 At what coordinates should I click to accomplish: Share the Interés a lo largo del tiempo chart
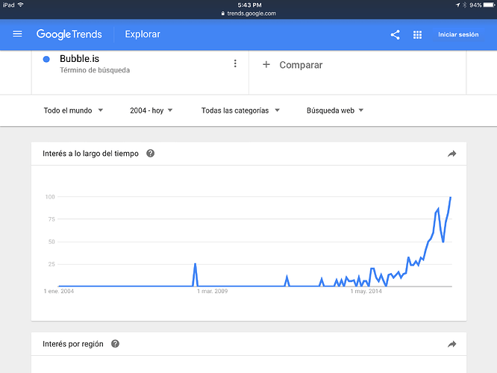pyautogui.click(x=451, y=154)
